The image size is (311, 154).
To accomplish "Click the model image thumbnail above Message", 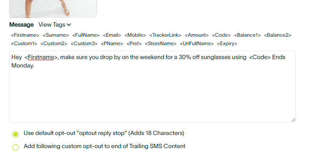I will (x=53, y=9).
